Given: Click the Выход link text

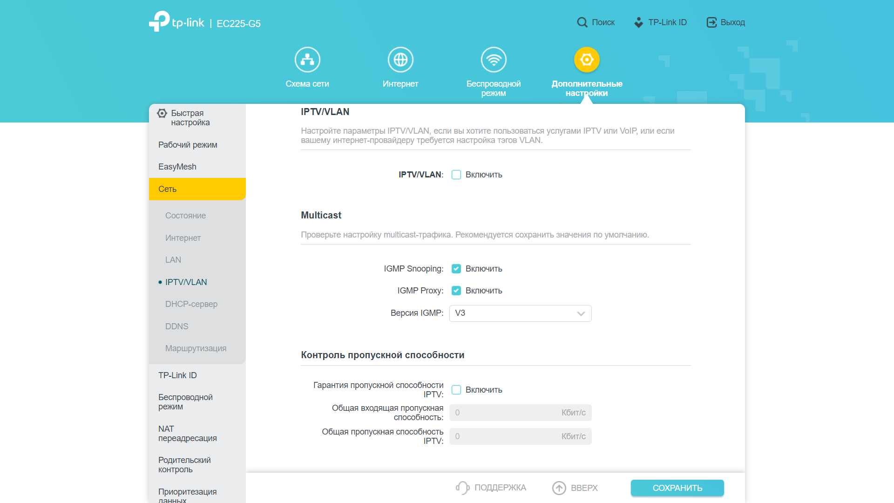Looking at the screenshot, I should [732, 22].
